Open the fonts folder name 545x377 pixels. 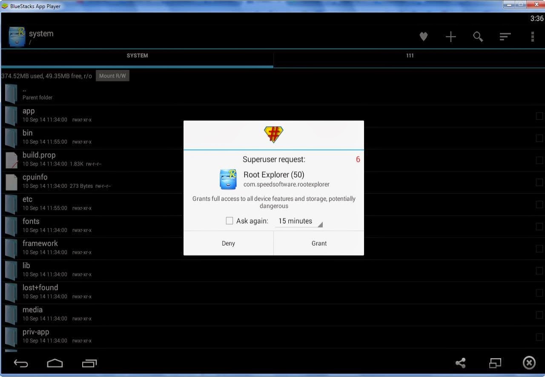click(x=31, y=221)
